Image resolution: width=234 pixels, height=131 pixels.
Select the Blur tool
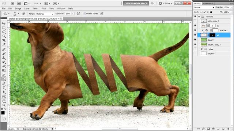tap(4, 74)
